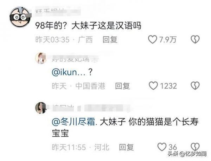Open the blurred username of the first commenter

point(58,12)
